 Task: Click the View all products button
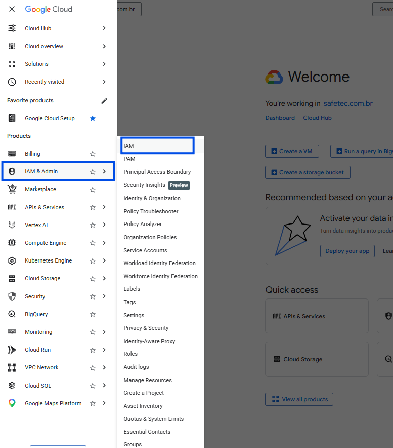click(299, 399)
